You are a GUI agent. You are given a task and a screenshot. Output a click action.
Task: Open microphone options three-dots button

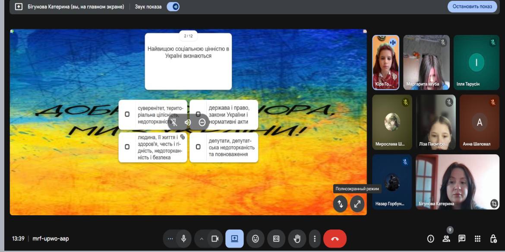coord(170,239)
